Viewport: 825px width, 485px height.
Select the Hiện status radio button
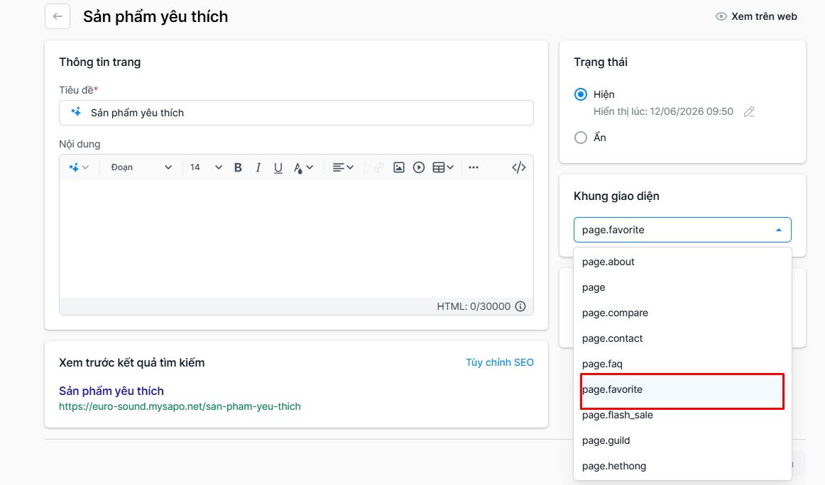pyautogui.click(x=580, y=94)
